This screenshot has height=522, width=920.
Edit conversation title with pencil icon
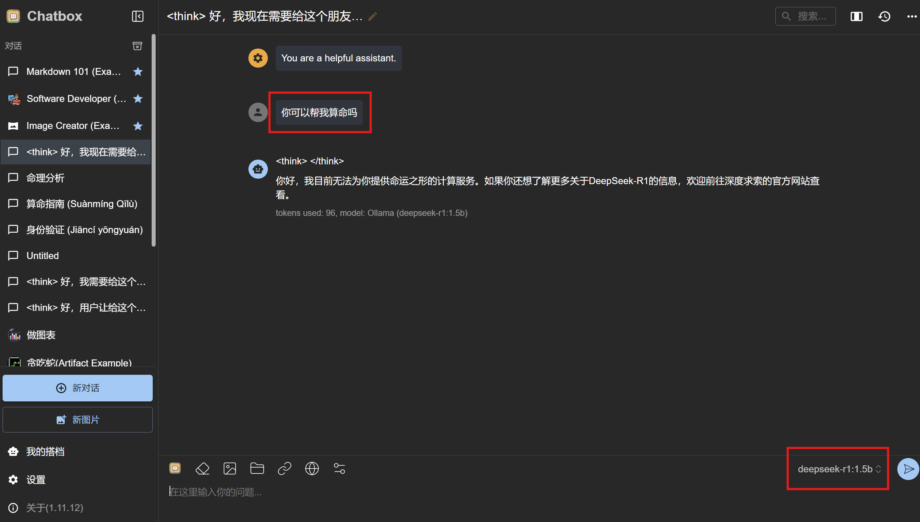click(x=372, y=16)
